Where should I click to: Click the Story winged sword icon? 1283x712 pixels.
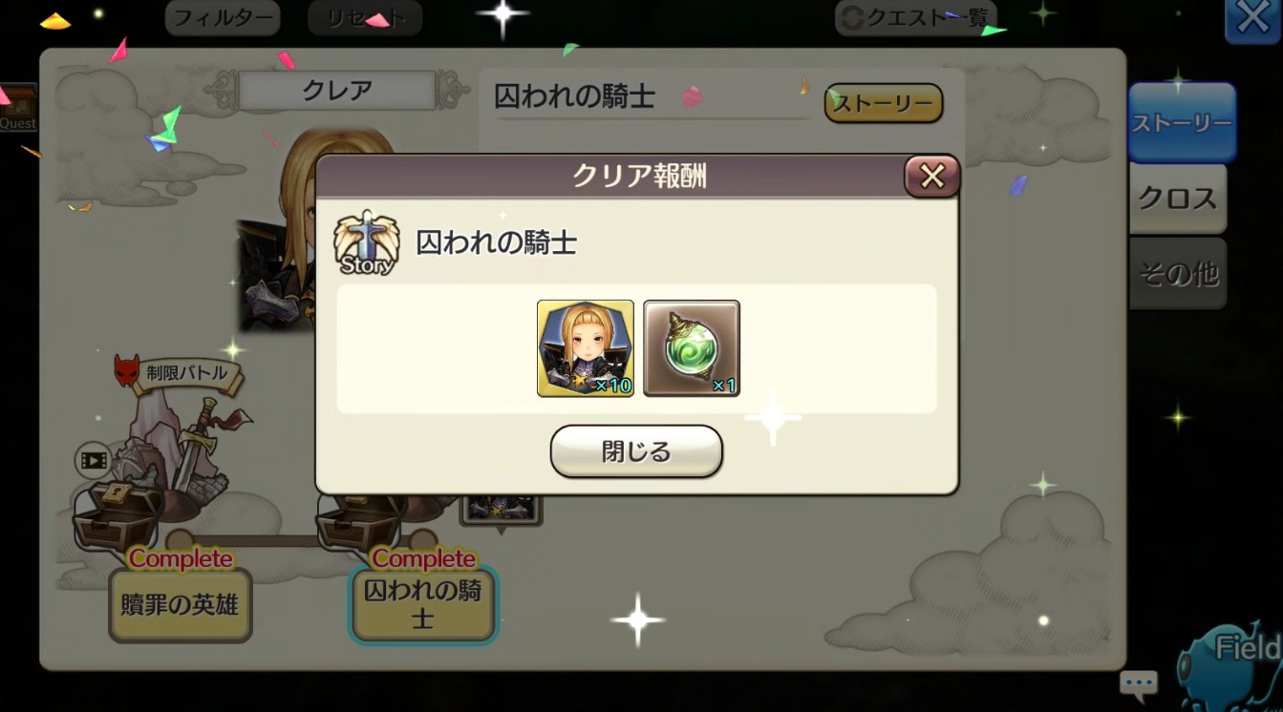tap(367, 242)
